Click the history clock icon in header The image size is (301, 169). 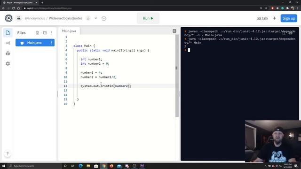coord(104,18)
